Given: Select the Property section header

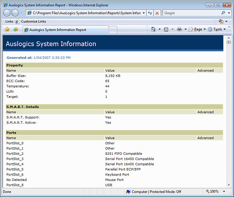Looking at the screenshot, I should tap(114, 65).
